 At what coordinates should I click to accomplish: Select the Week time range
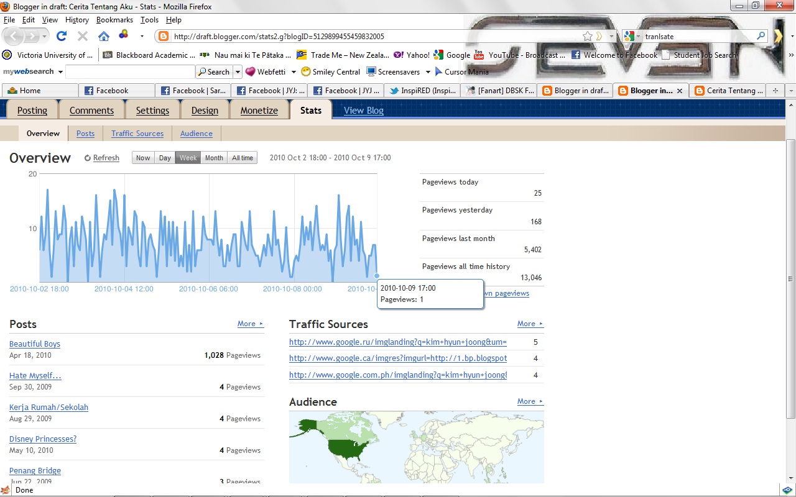(x=188, y=158)
